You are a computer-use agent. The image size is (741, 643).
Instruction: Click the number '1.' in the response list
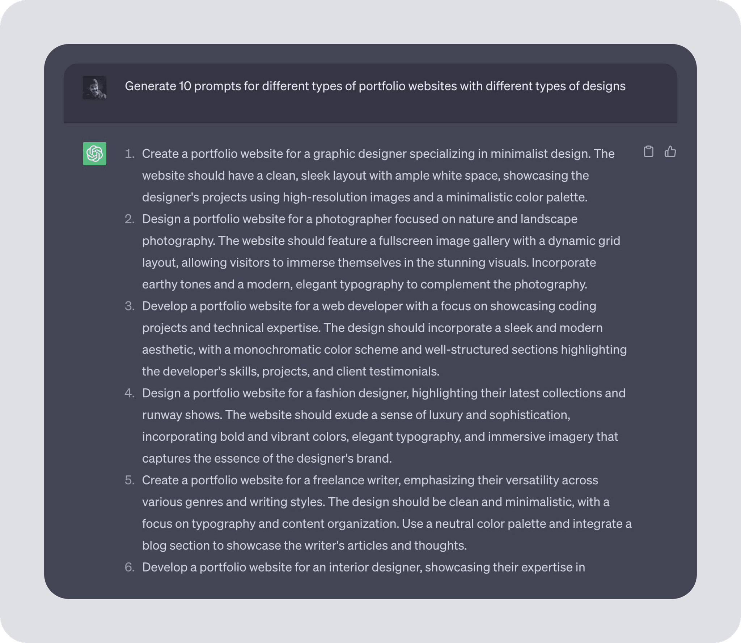point(129,153)
